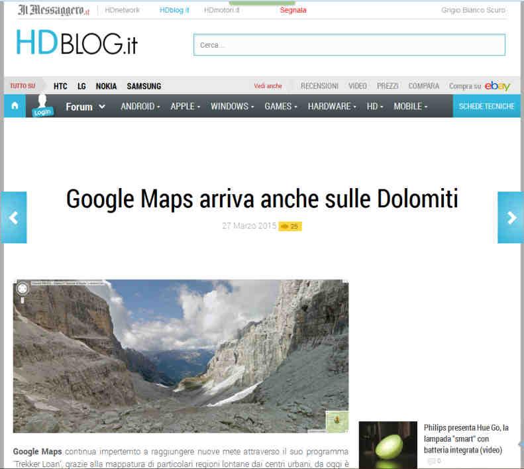Expand the Forum dropdown
524x469 pixels.
85,107
